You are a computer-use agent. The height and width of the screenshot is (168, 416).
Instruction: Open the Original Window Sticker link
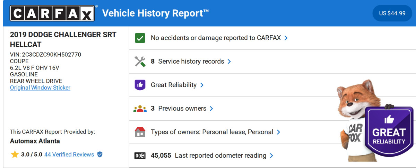coord(40,88)
